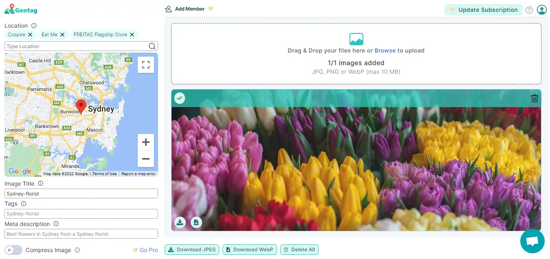The height and width of the screenshot is (259, 550).
Task: Click the first download icon on the image
Action: 180,222
